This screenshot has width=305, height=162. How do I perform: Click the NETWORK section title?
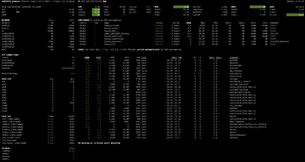[x=6, y=20]
